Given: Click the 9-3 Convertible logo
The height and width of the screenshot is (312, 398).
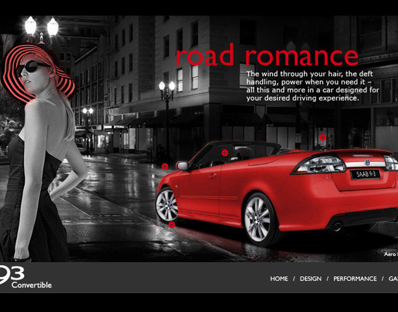Looking at the screenshot, I should tap(25, 277).
